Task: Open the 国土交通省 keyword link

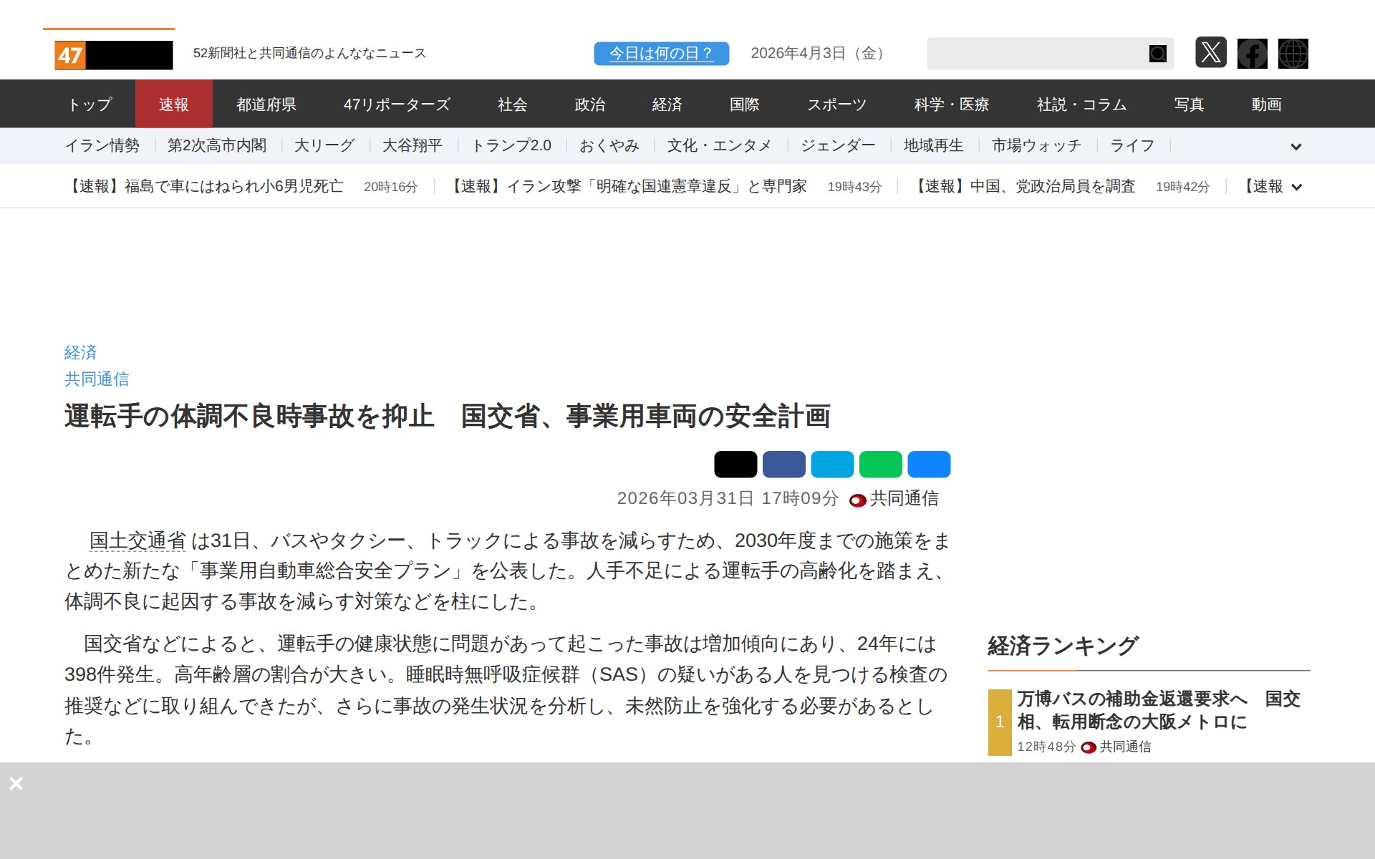Action: [137, 540]
